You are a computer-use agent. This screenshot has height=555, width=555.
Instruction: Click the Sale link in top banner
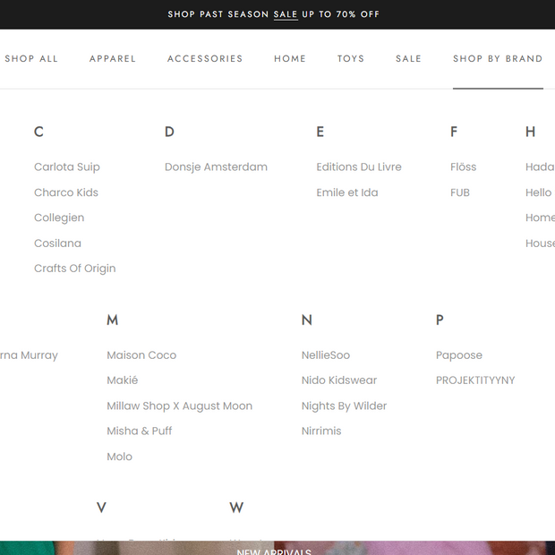click(286, 14)
